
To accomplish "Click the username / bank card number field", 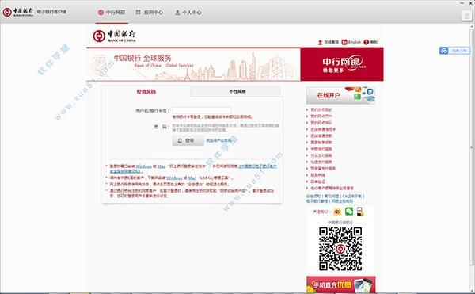I will [x=202, y=110].
